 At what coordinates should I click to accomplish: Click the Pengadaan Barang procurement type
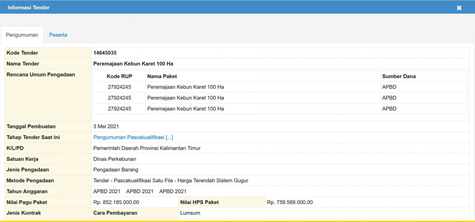[116, 170]
